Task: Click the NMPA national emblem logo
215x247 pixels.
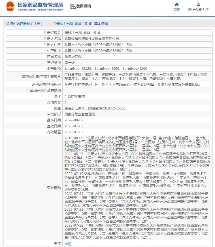Action: (10, 6)
